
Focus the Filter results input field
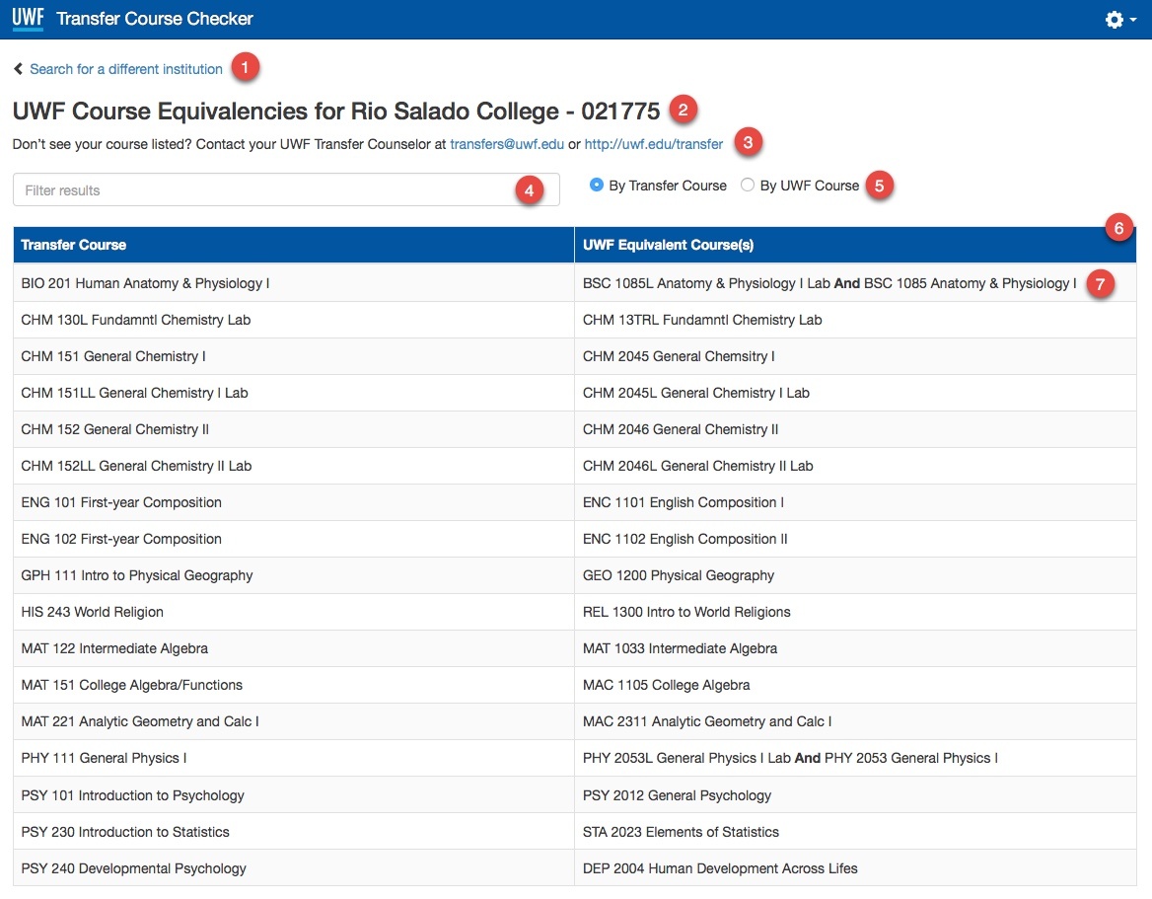286,190
